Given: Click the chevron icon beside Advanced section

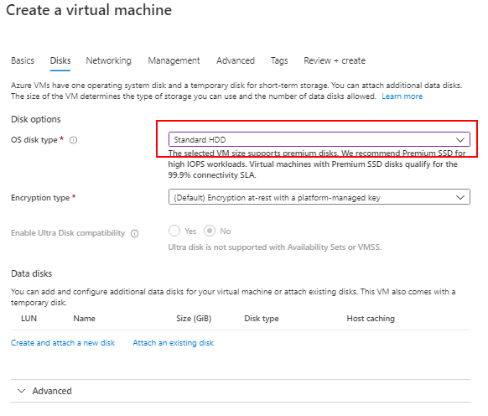Looking at the screenshot, I should (21, 391).
